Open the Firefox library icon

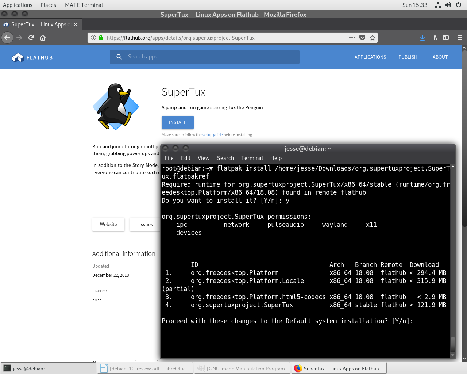[x=434, y=38]
